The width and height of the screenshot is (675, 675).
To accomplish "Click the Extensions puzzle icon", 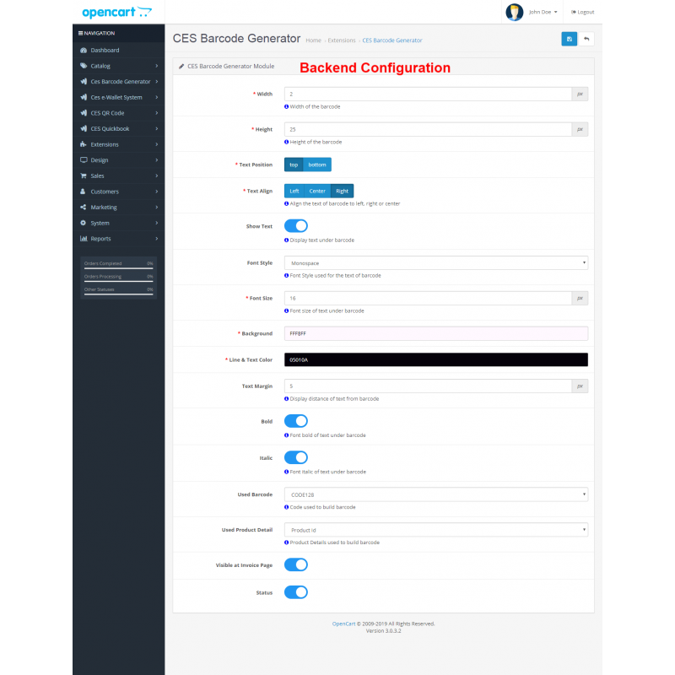I will pyautogui.click(x=84, y=144).
